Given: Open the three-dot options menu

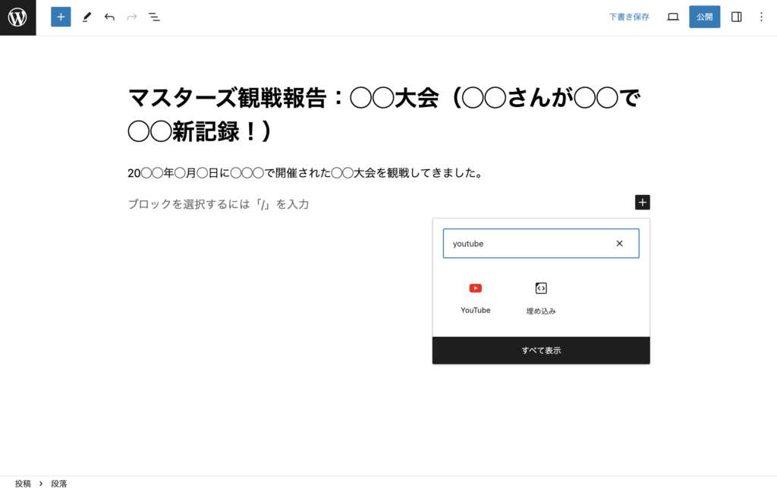Looking at the screenshot, I should [761, 17].
